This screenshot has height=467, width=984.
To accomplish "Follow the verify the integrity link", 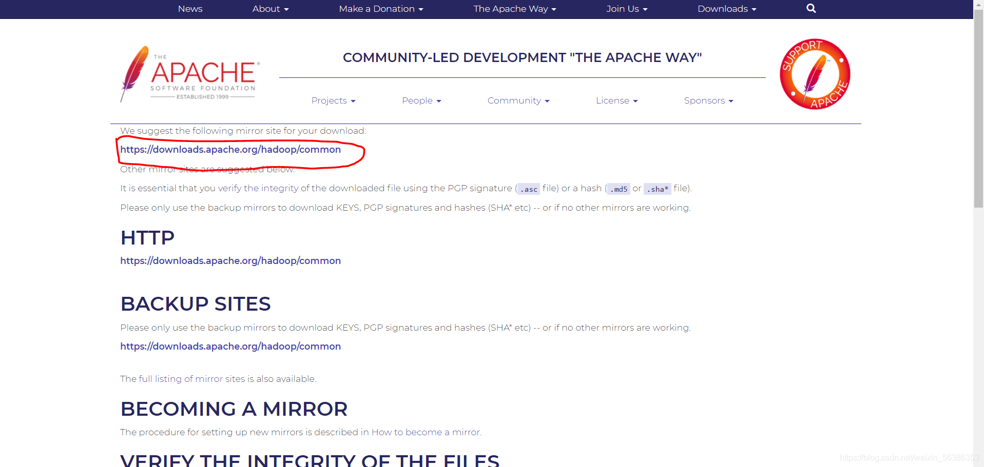I will [258, 188].
